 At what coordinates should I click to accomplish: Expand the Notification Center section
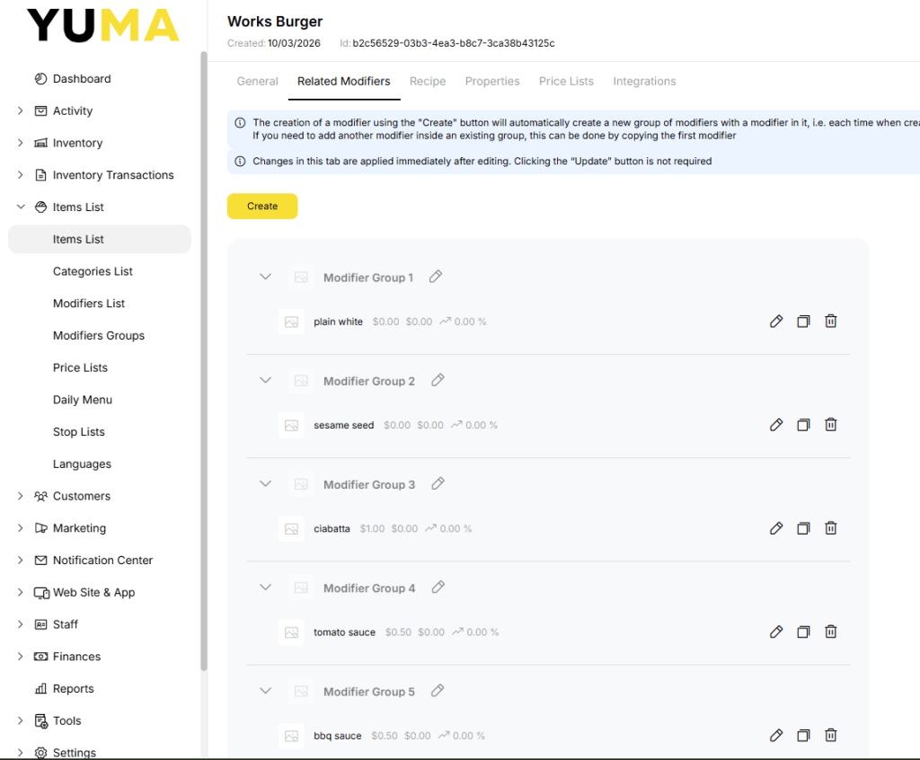(x=21, y=560)
